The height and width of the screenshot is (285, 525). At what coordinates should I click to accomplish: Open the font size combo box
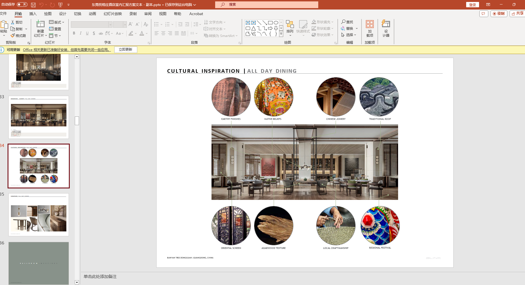click(120, 24)
